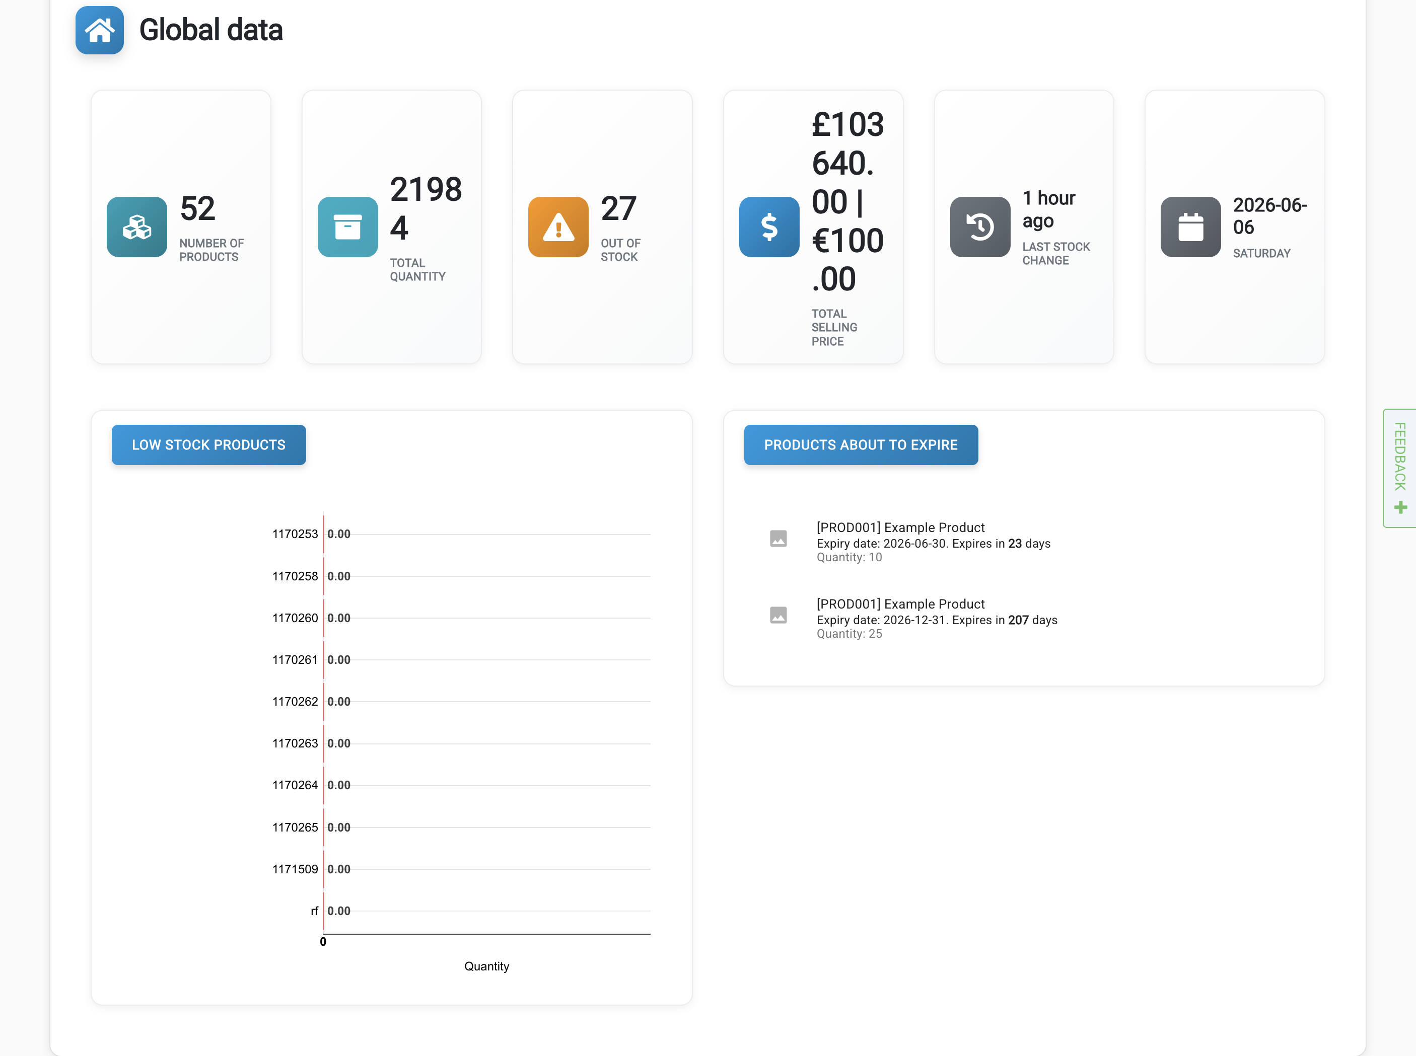Click chart label 1170264
1416x1056 pixels.
point(295,785)
